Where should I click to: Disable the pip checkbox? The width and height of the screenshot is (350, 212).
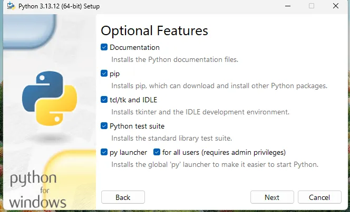(x=104, y=73)
